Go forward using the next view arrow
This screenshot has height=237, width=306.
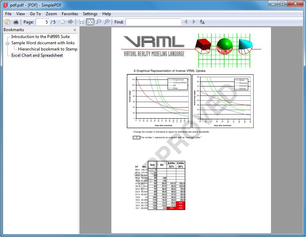71,21
